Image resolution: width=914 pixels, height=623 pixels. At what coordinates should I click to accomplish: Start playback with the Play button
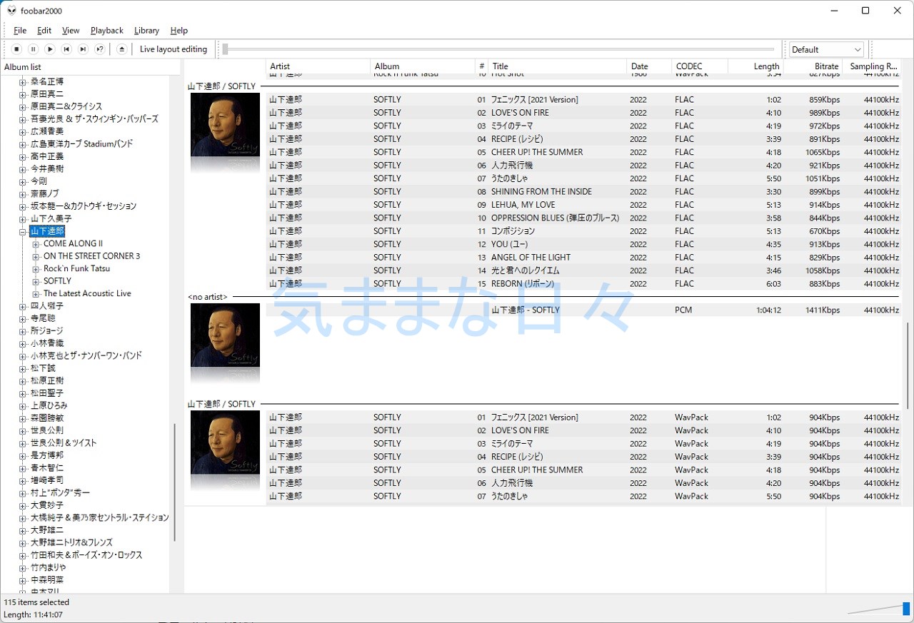point(50,49)
